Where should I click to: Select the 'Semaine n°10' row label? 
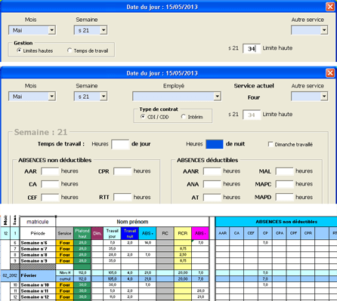click(38, 285)
